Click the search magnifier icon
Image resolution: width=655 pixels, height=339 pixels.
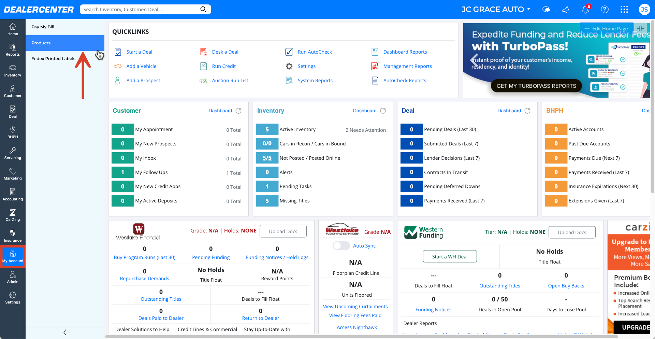coord(203,9)
